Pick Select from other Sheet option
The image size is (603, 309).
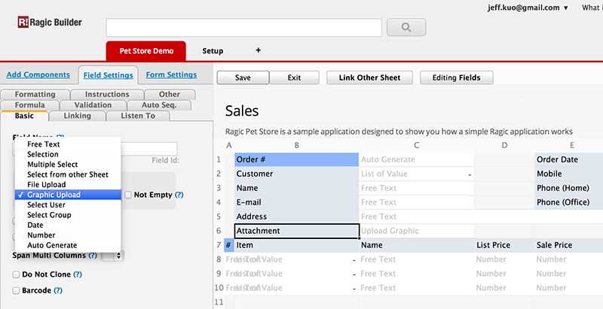tap(68, 174)
